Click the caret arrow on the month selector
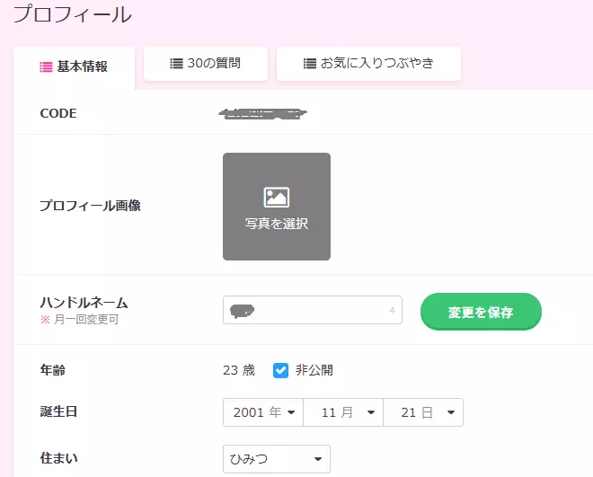The height and width of the screenshot is (477, 593). point(371,413)
